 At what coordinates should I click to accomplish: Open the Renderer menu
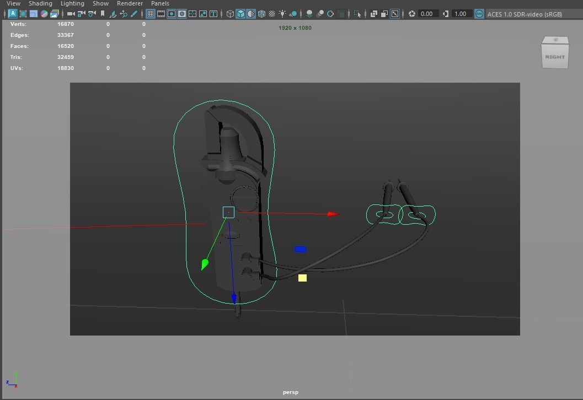coord(130,3)
